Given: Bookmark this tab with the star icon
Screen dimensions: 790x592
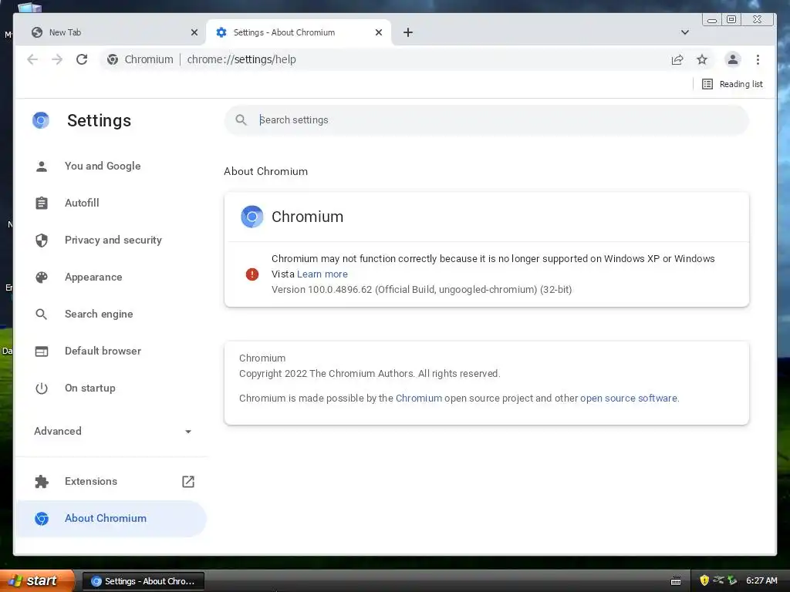Looking at the screenshot, I should (702, 59).
